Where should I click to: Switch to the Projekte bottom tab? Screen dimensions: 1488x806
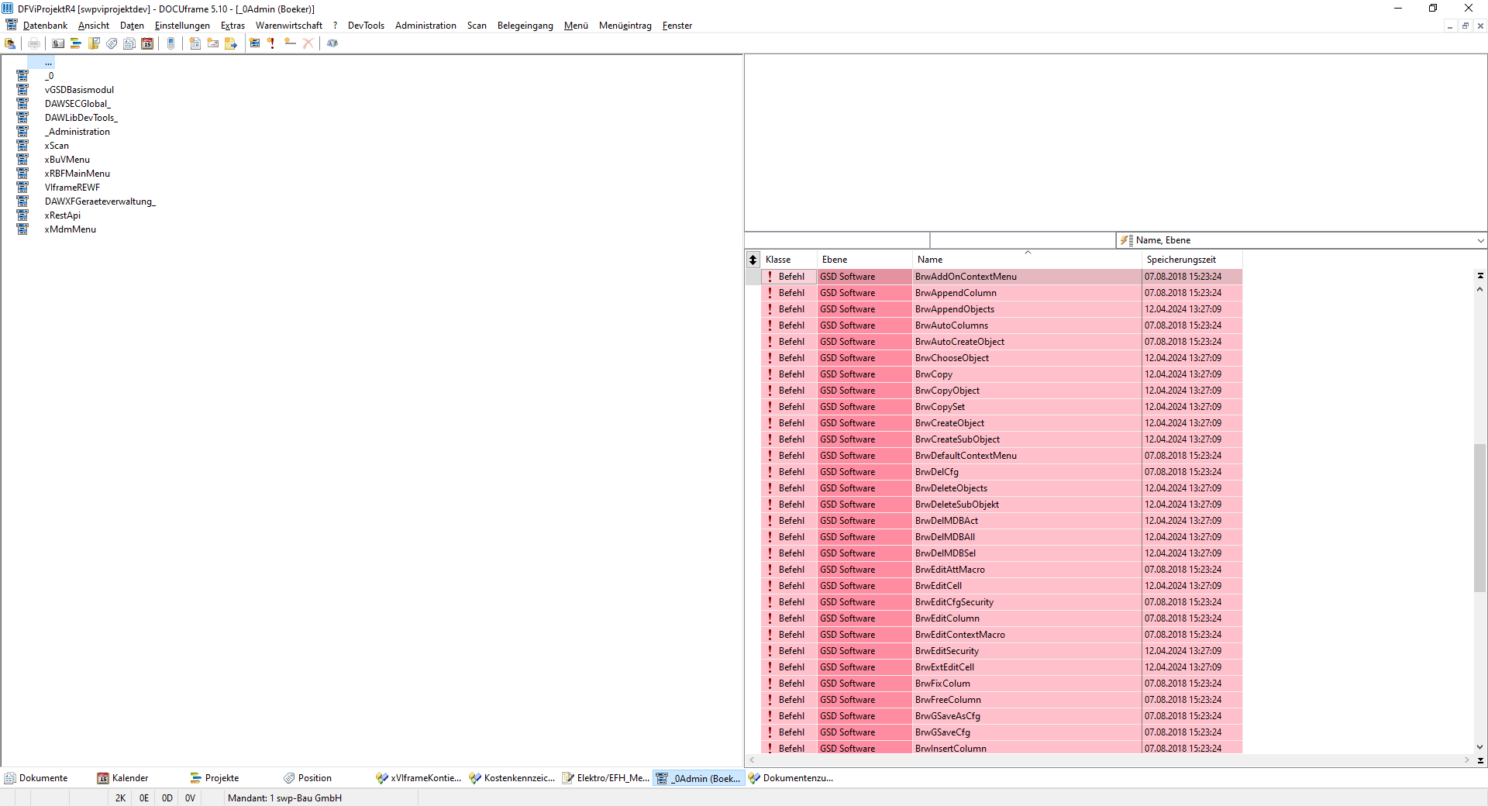pyautogui.click(x=215, y=778)
